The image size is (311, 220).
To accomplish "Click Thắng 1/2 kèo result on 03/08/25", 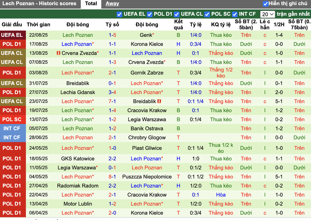I will tap(221, 73).
